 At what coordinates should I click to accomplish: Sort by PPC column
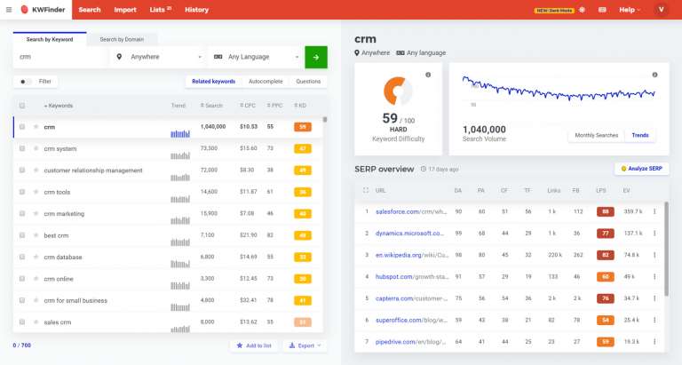click(274, 106)
